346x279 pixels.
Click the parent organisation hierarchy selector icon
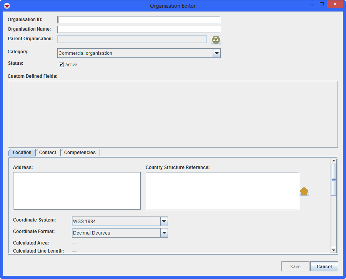[216, 39]
